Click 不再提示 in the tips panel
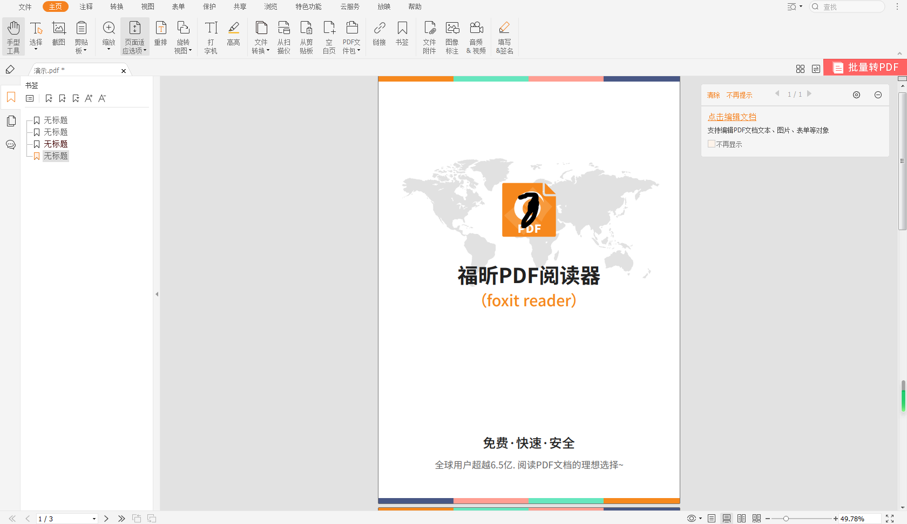This screenshot has width=907, height=524. [x=739, y=95]
